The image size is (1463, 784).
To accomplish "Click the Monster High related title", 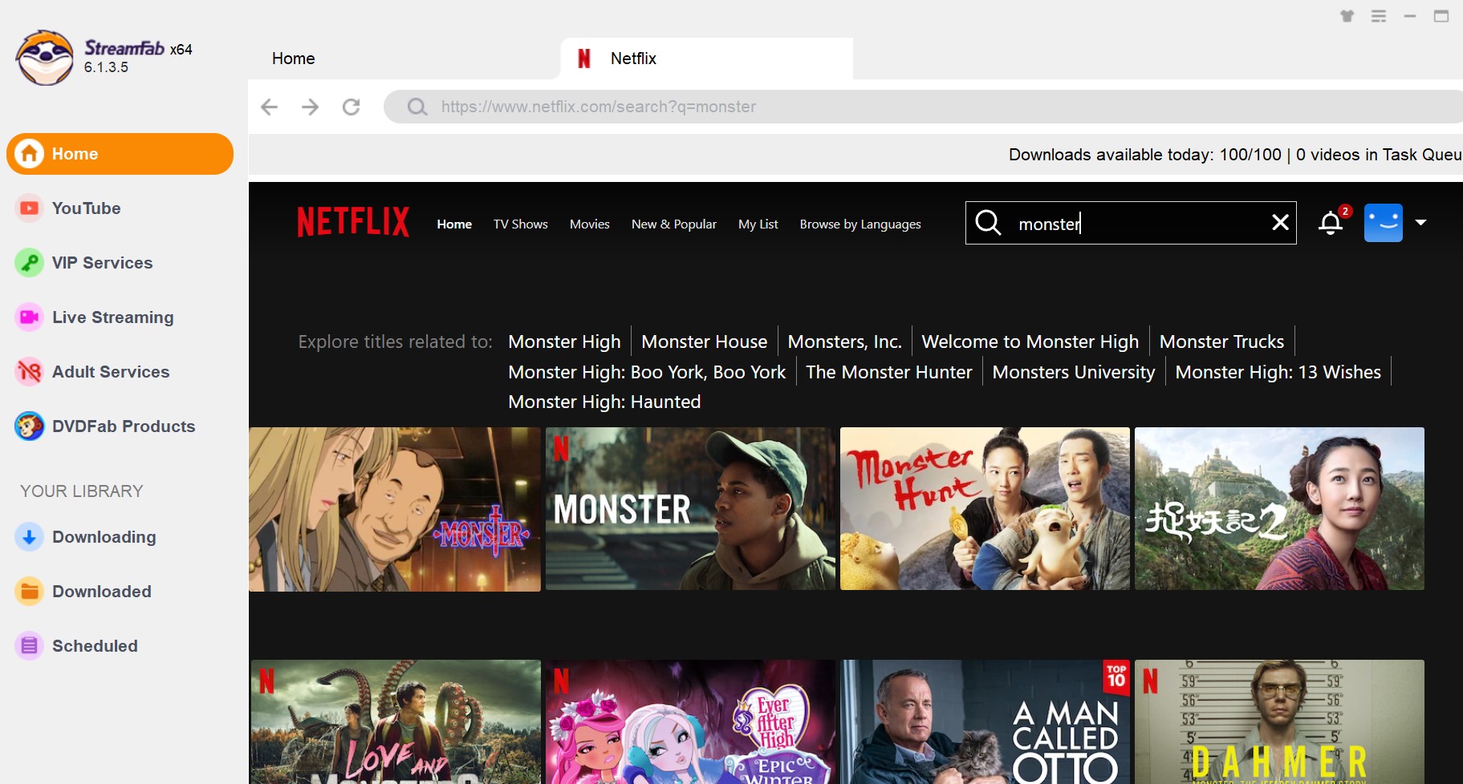I will 565,341.
